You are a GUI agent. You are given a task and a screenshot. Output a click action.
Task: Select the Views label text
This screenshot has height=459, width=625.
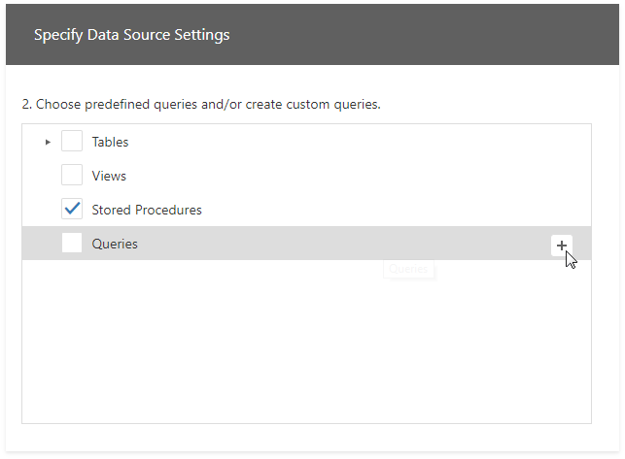click(109, 177)
